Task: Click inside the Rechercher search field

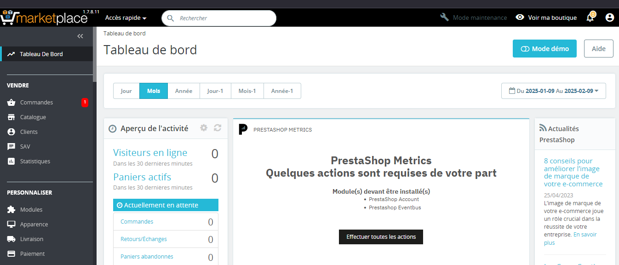Action: pos(219,18)
